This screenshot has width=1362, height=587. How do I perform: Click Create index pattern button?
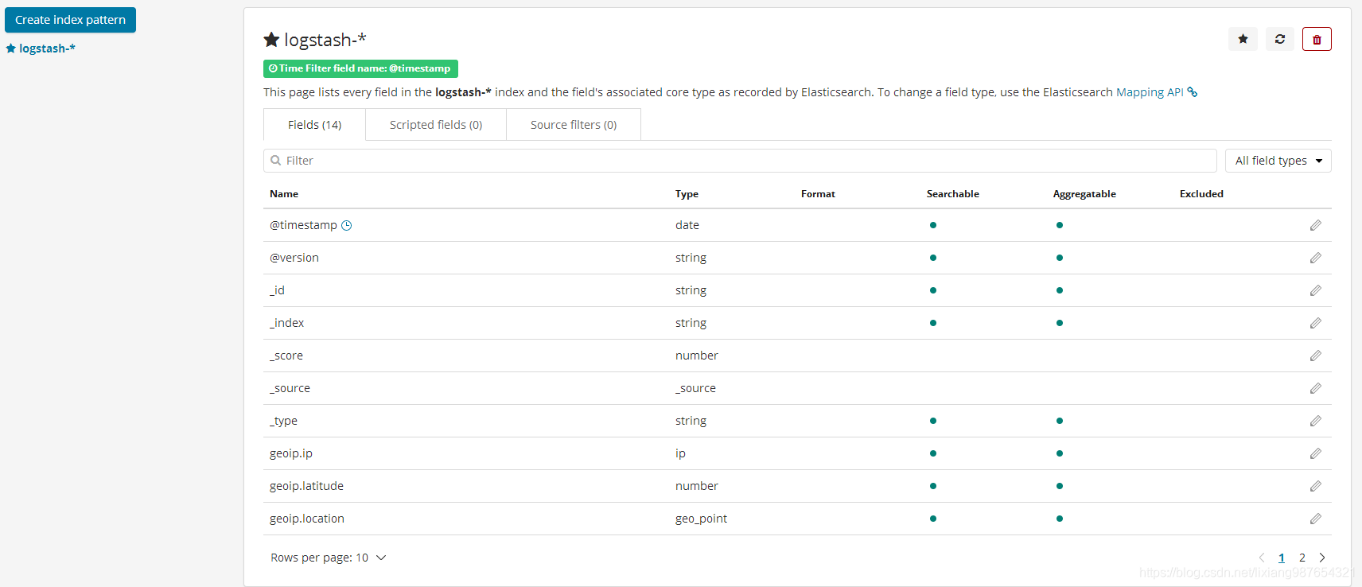70,20
